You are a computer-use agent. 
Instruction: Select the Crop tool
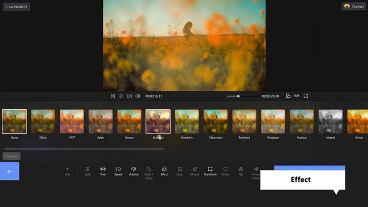[179, 171]
